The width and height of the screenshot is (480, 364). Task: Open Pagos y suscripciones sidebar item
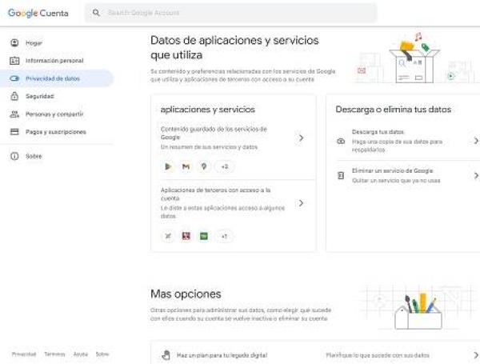pos(57,132)
